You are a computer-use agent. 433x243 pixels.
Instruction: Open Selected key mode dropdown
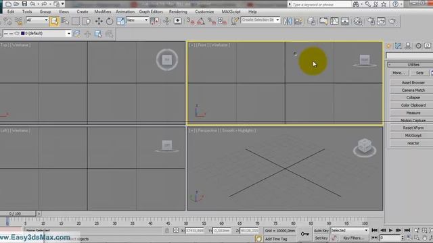click(x=350, y=230)
